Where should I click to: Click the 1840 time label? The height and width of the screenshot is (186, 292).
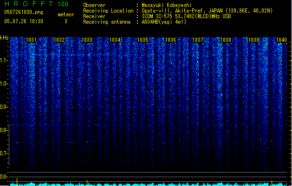click(281, 40)
